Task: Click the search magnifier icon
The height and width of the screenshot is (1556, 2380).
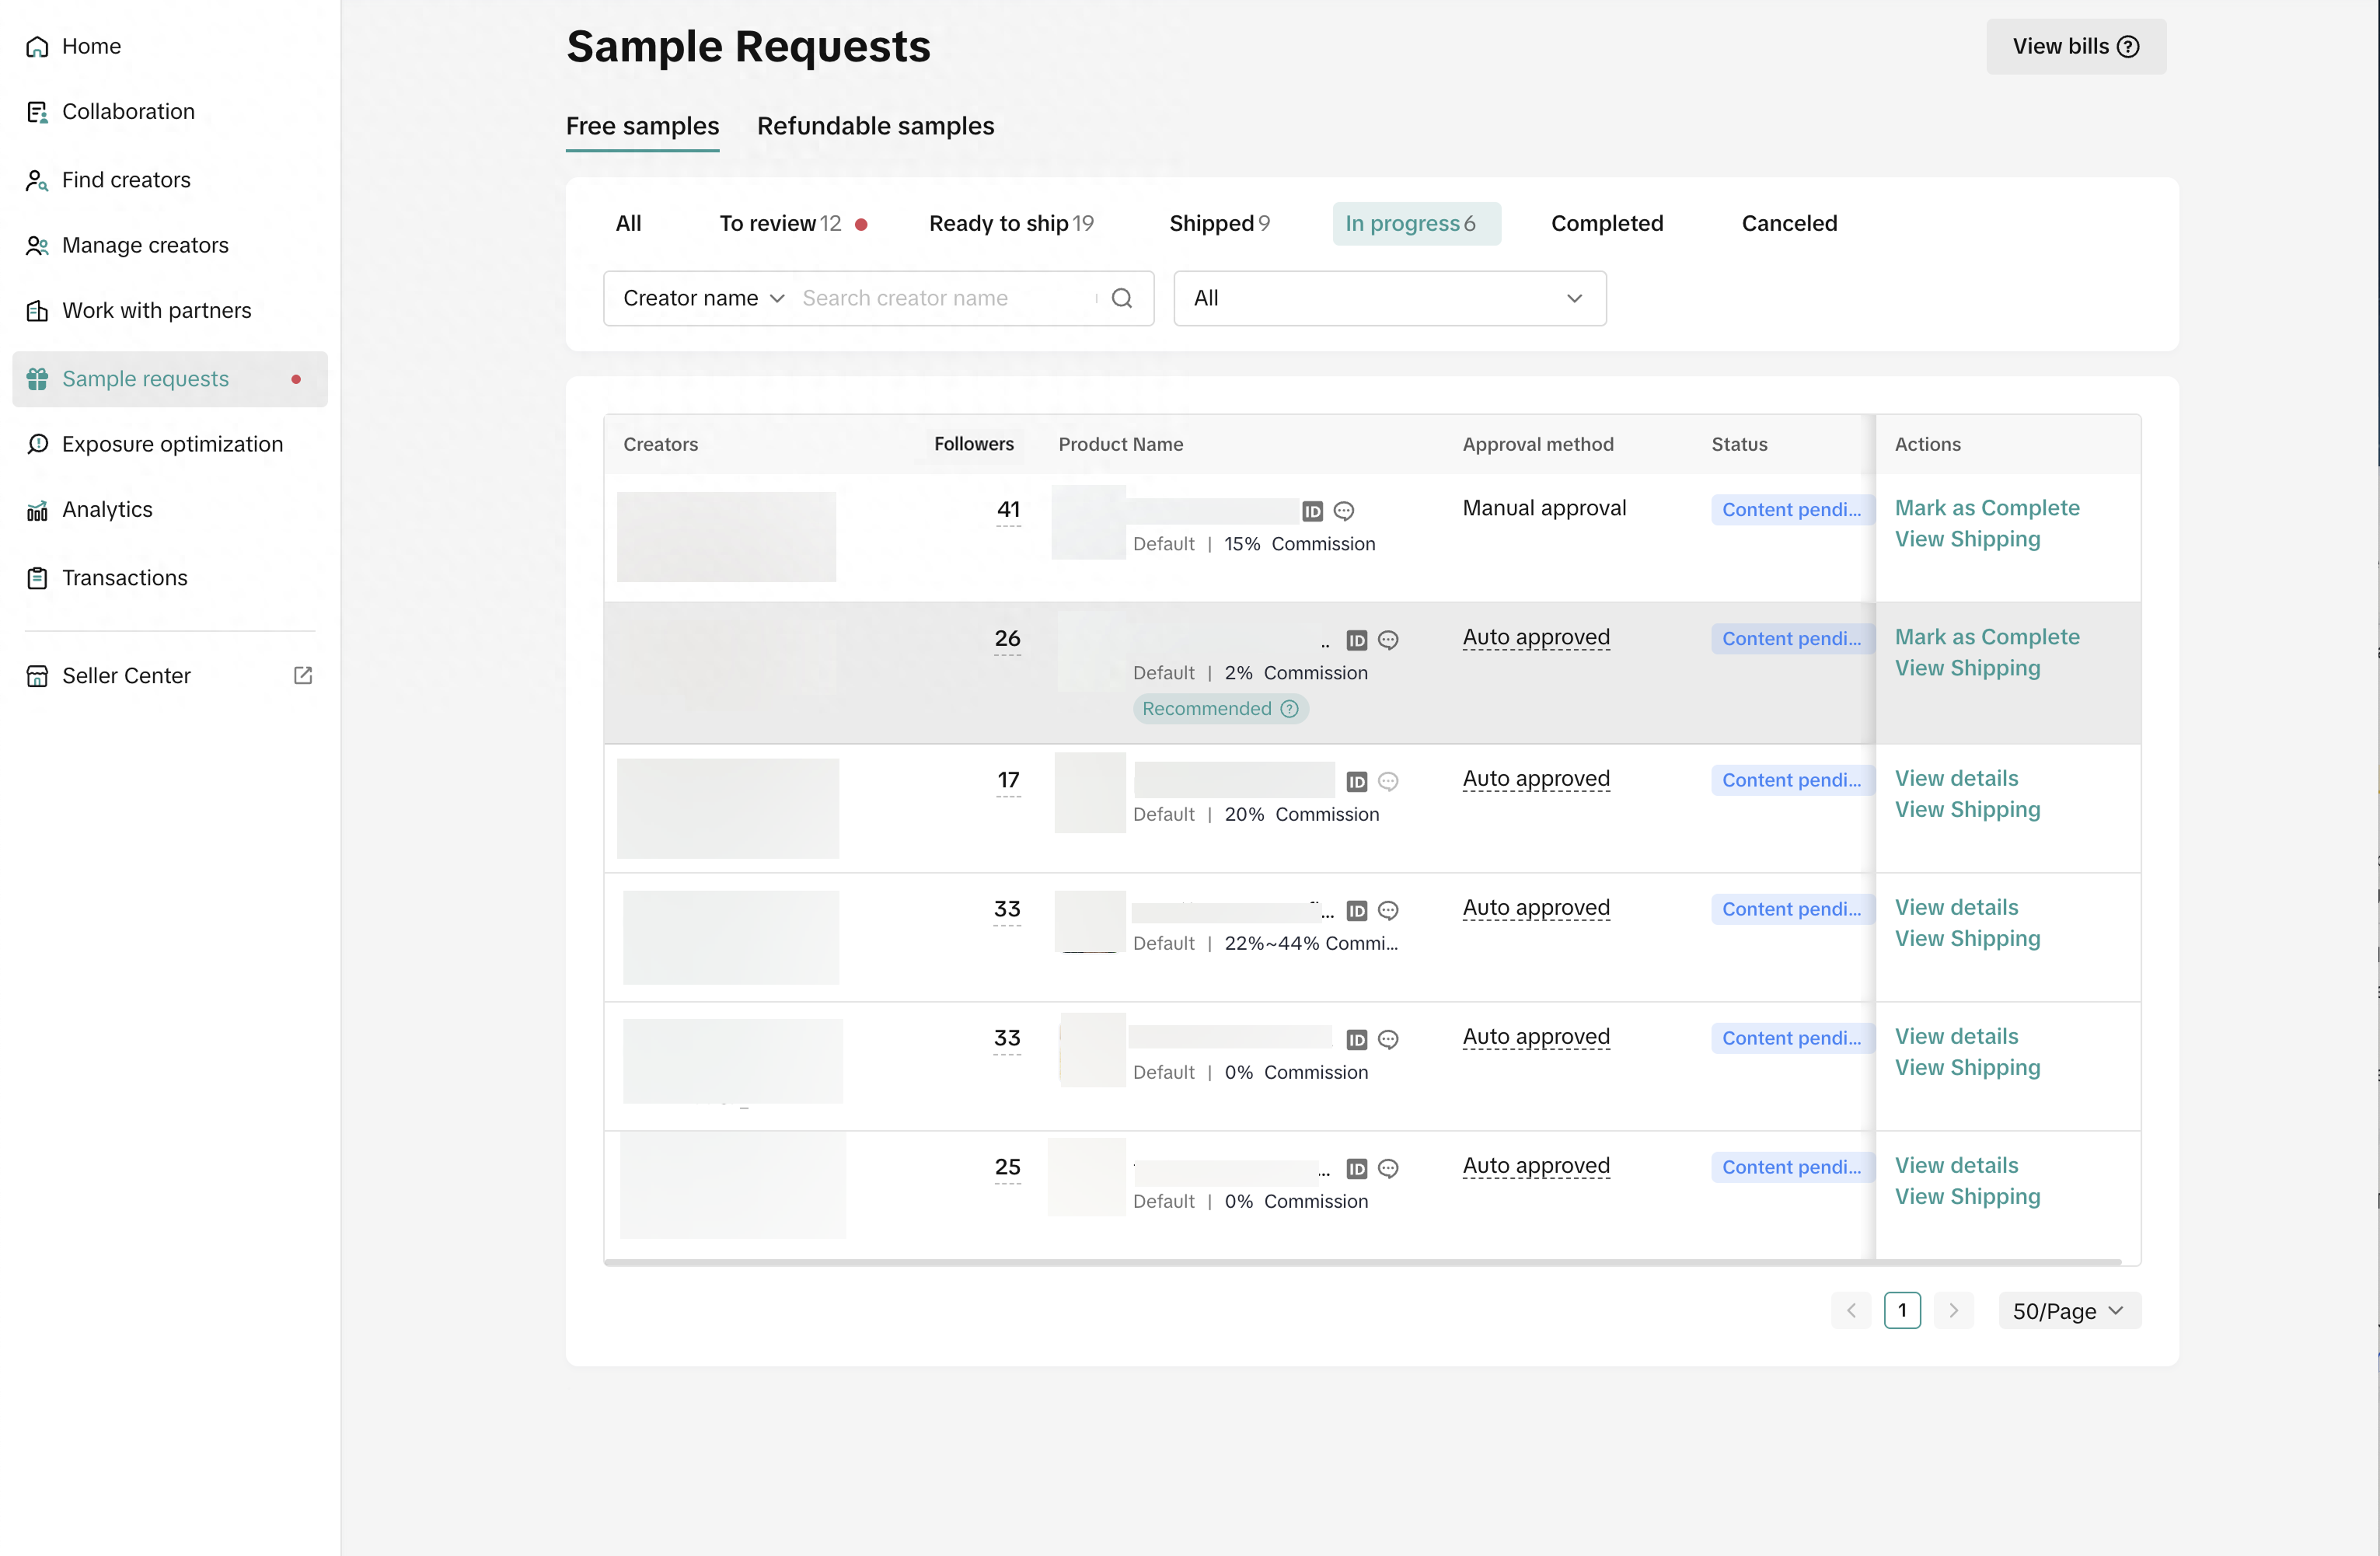Action: click(1122, 298)
